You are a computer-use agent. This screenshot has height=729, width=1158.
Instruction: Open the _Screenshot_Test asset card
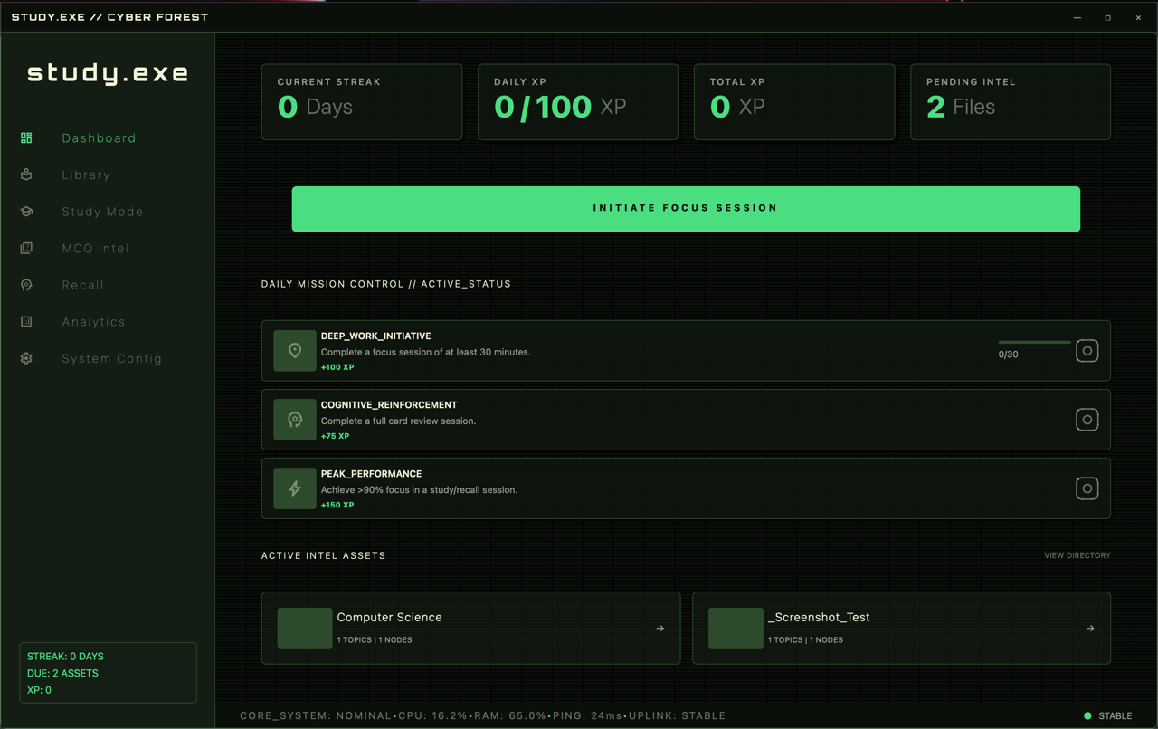[901, 629]
